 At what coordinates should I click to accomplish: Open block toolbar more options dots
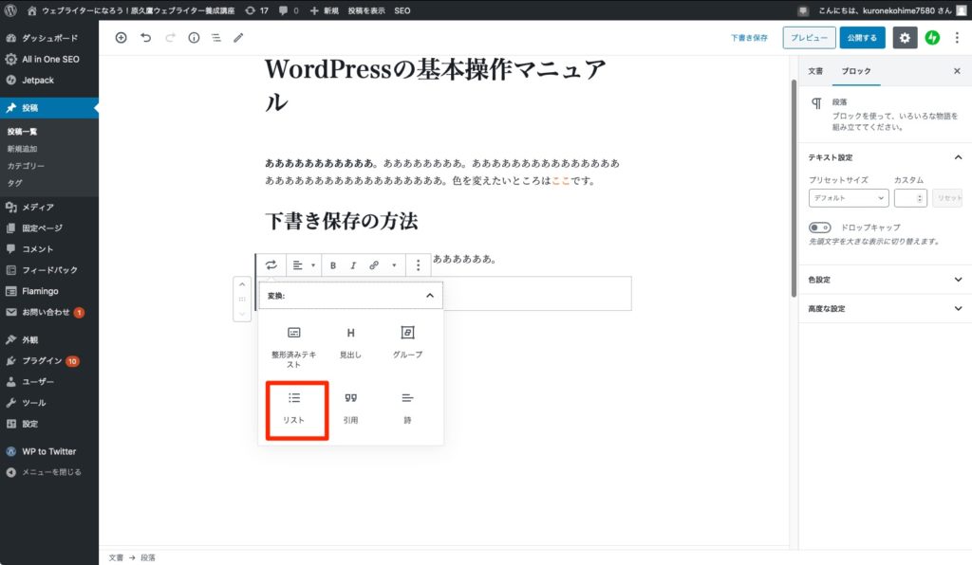click(x=419, y=264)
